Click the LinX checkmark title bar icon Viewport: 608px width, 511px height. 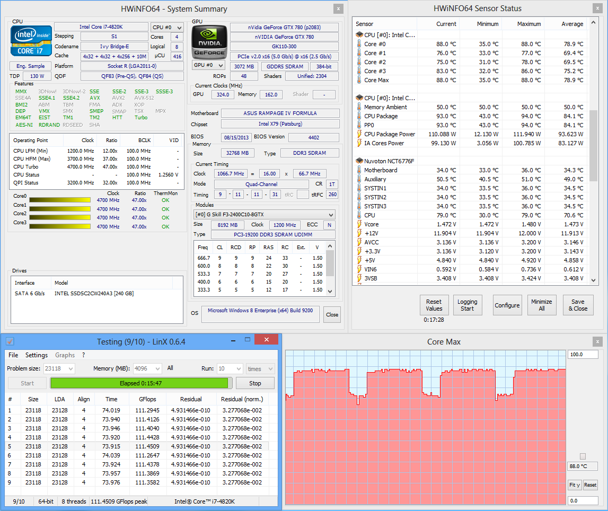pyautogui.click(x=10, y=341)
